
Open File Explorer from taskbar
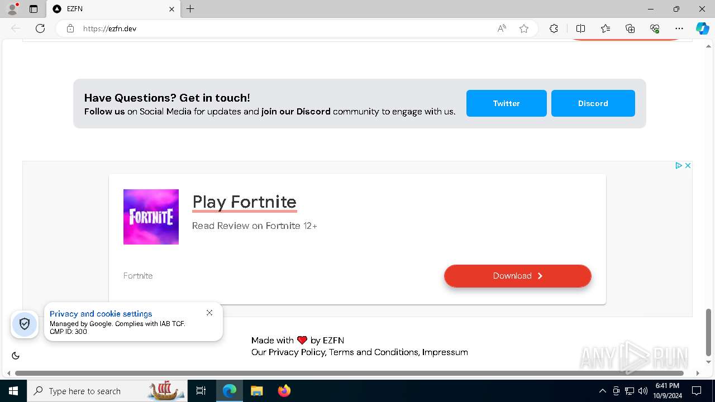pyautogui.click(x=256, y=391)
